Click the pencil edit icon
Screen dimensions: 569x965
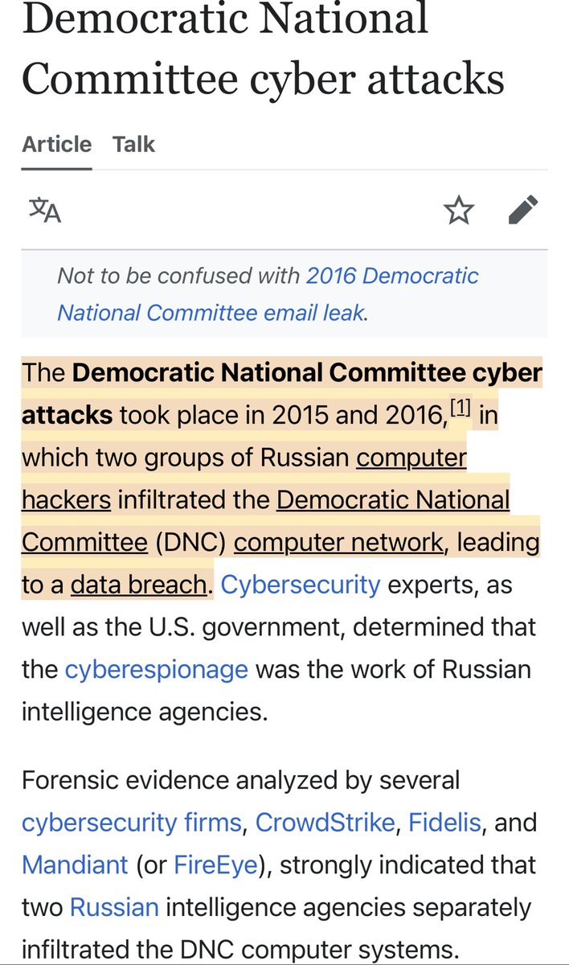[x=523, y=211]
